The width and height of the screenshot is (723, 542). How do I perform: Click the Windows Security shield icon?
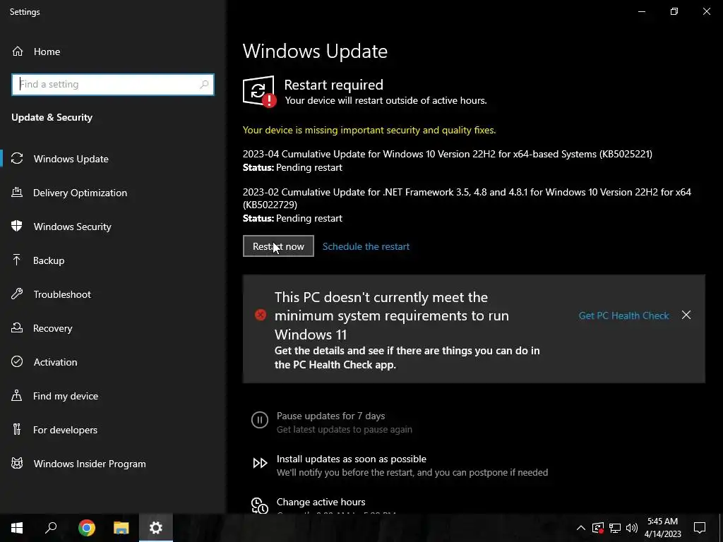click(17, 227)
